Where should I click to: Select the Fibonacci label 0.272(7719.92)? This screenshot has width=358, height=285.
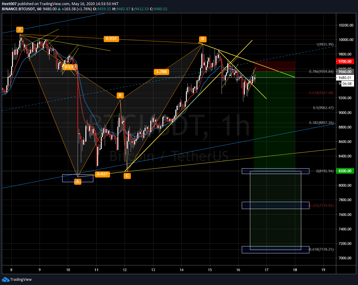click(321, 206)
